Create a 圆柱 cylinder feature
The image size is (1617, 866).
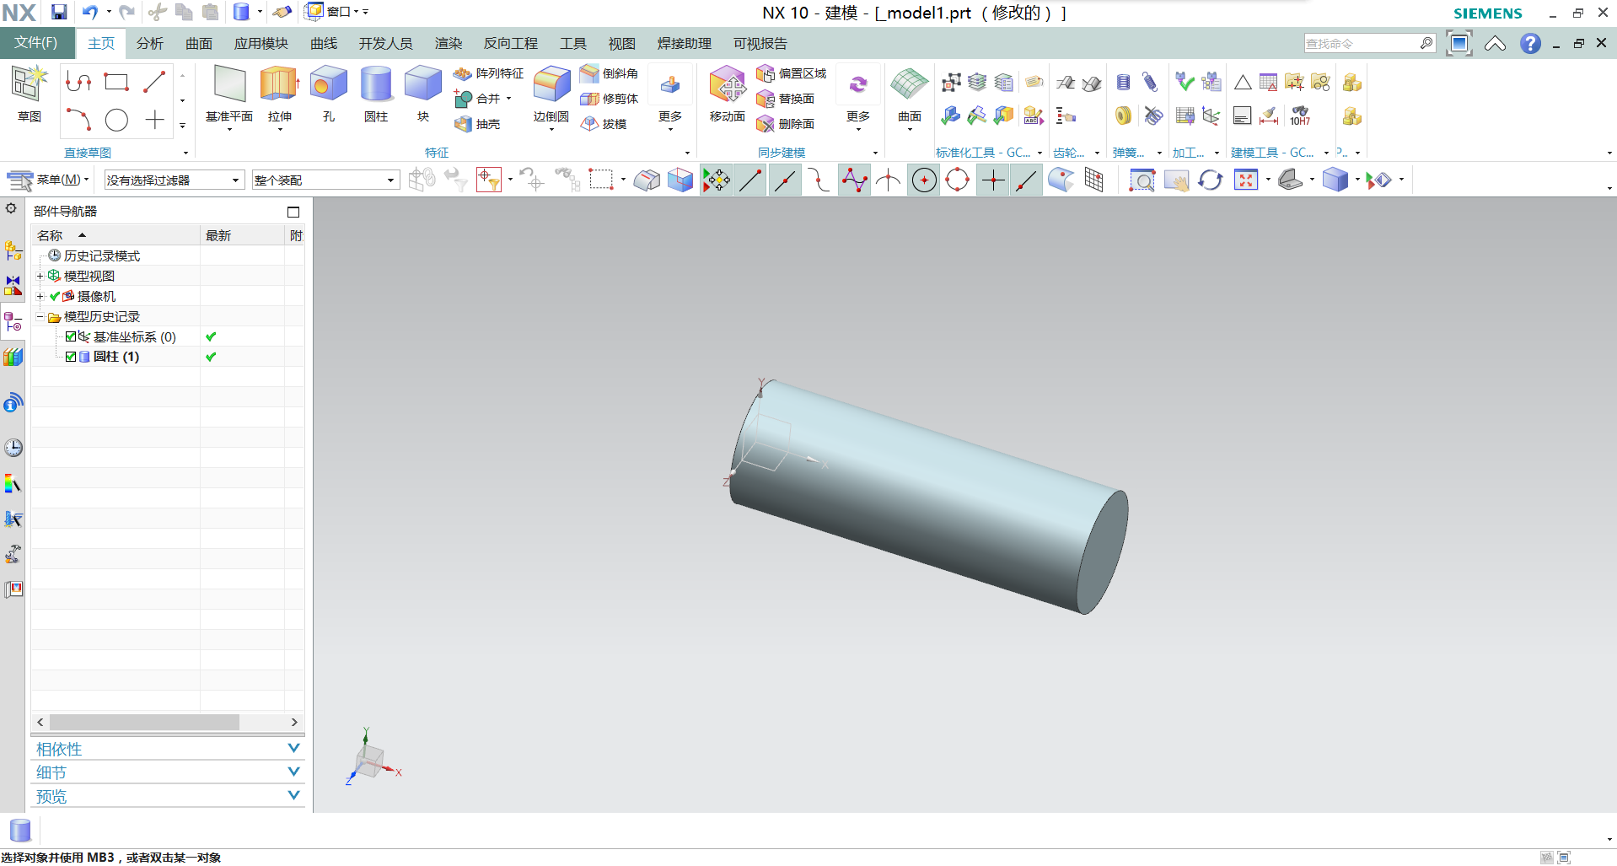[376, 94]
